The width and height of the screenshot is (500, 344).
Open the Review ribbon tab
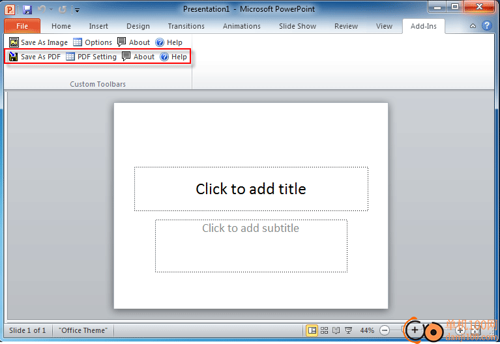[346, 26]
